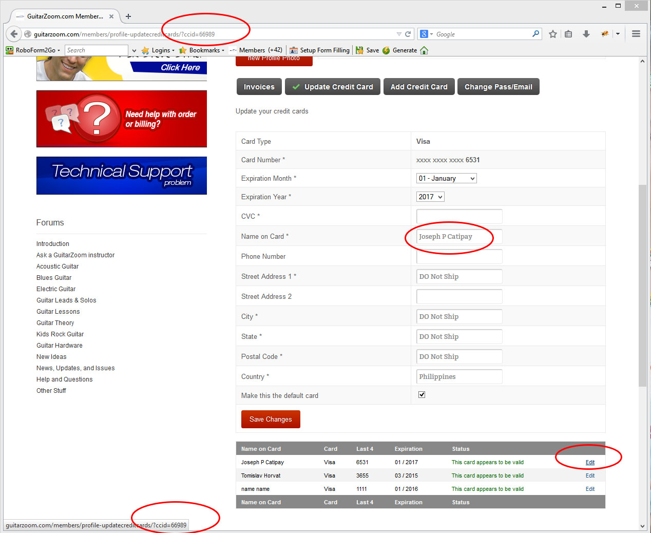Image resolution: width=651 pixels, height=533 pixels.
Task: Click the Need help with order or billing banner
Action: pyautogui.click(x=122, y=119)
